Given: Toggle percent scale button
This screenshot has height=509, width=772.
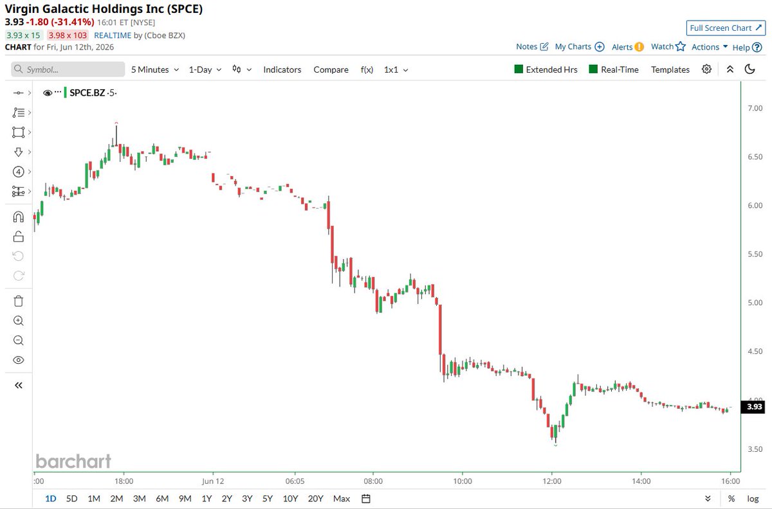Looking at the screenshot, I should (x=731, y=499).
